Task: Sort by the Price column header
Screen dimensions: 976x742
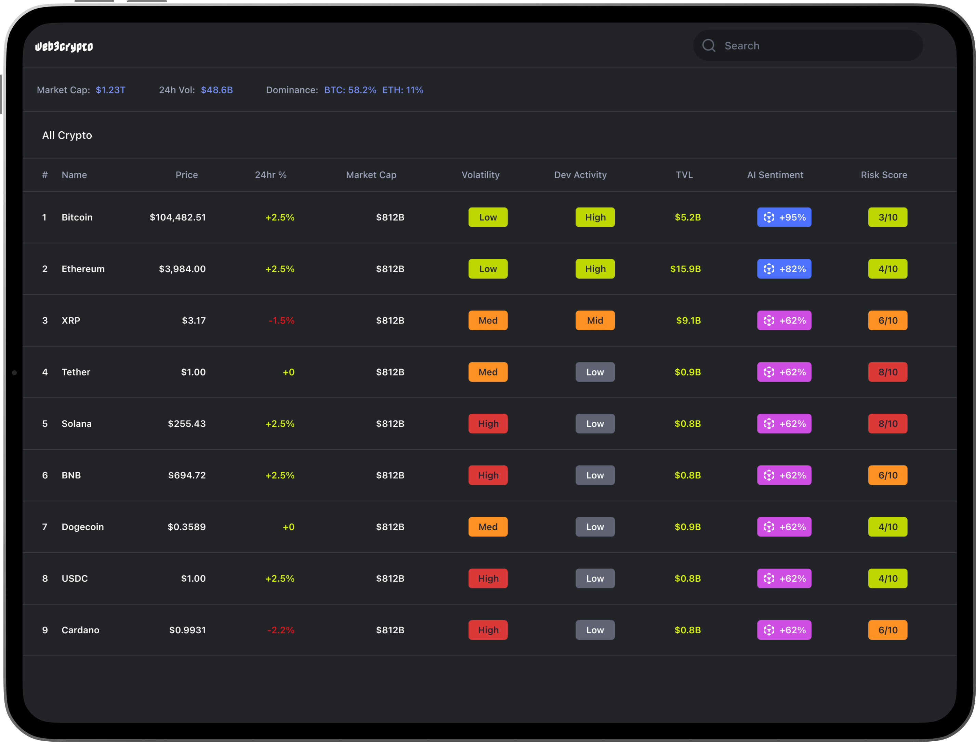Action: tap(186, 175)
